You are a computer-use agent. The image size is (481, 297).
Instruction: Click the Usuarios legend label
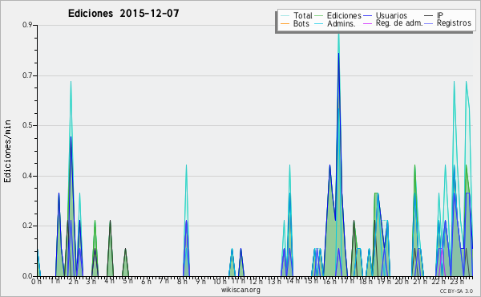coord(391,15)
